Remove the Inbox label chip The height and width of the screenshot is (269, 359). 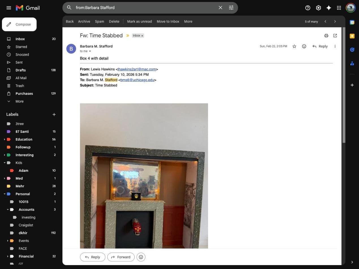[142, 36]
